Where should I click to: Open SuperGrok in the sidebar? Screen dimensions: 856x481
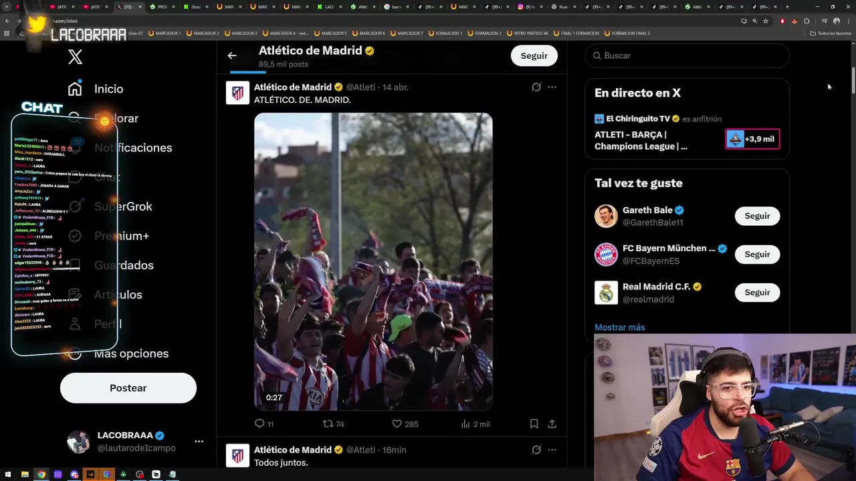[x=110, y=206]
